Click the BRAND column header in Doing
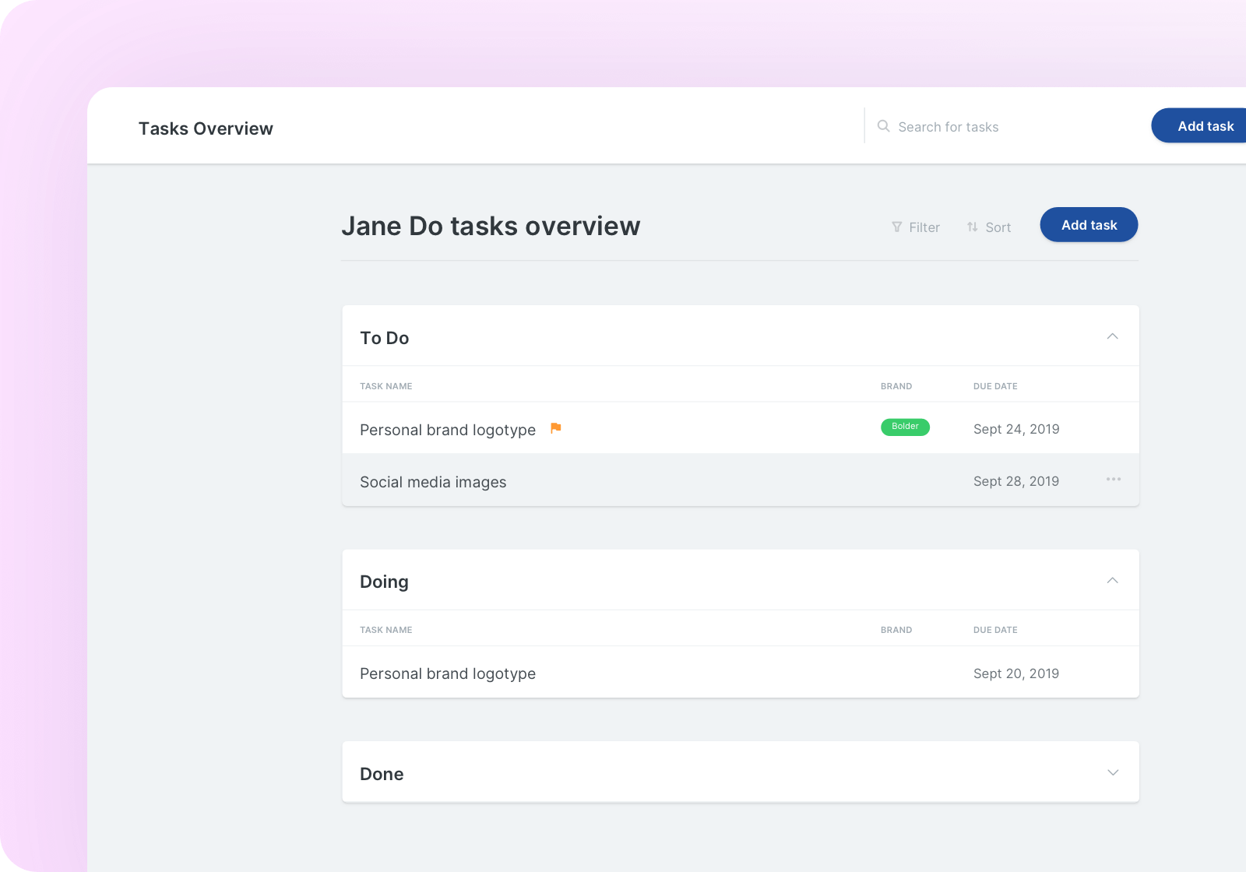The height and width of the screenshot is (872, 1246). coord(896,630)
